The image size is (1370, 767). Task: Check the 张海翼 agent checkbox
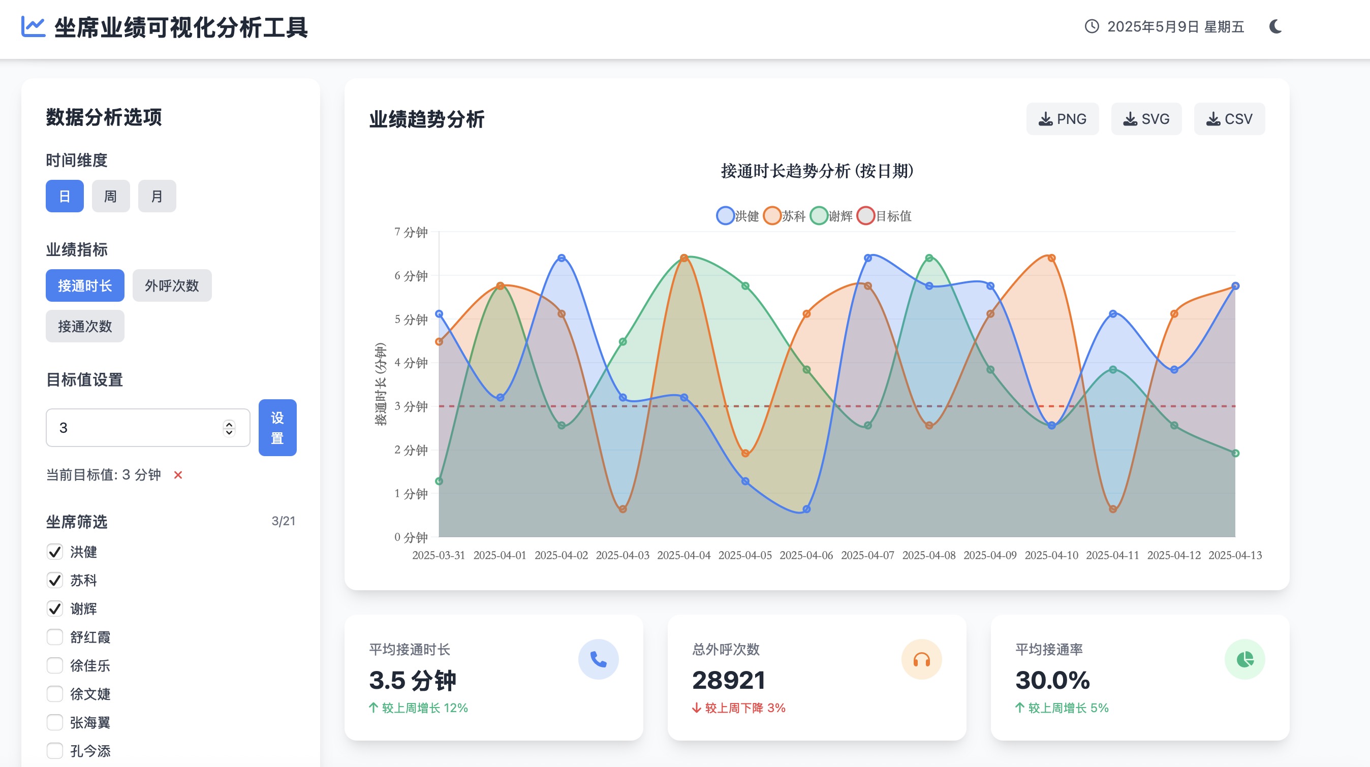point(55,722)
